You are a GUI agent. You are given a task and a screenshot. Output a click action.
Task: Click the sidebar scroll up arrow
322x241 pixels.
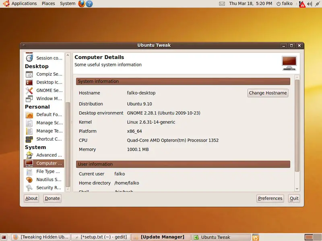68,55
